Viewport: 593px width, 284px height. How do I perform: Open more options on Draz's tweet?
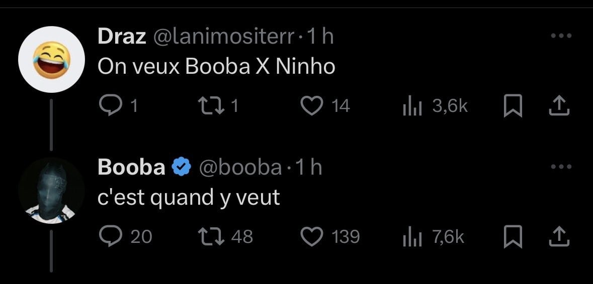[561, 36]
